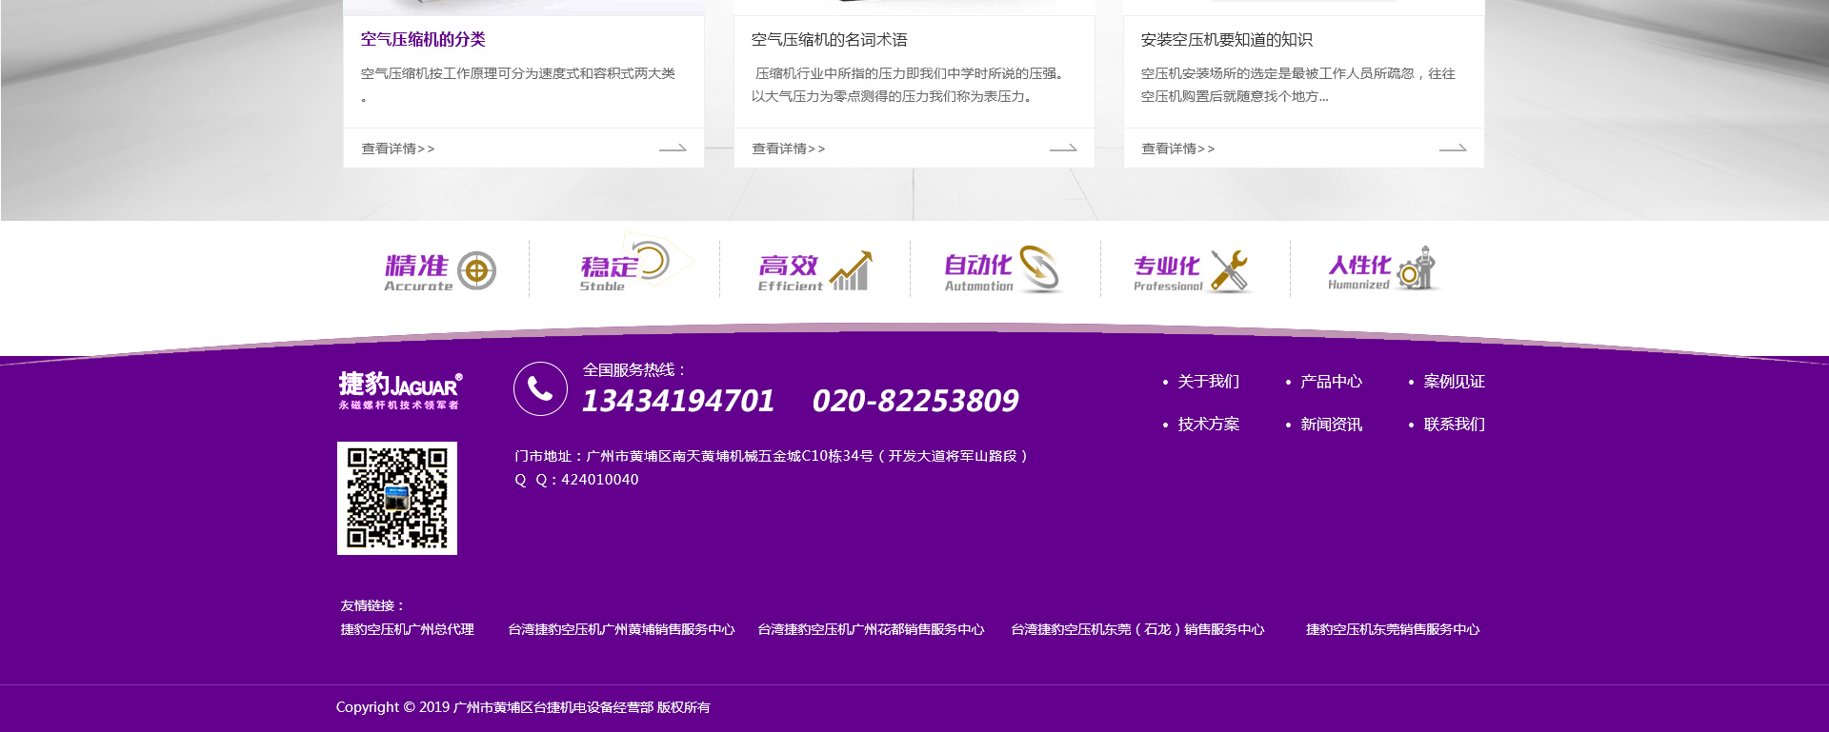Click the 稳定 Stable swirl icon
This screenshot has width=1829, height=732.
tap(653, 261)
